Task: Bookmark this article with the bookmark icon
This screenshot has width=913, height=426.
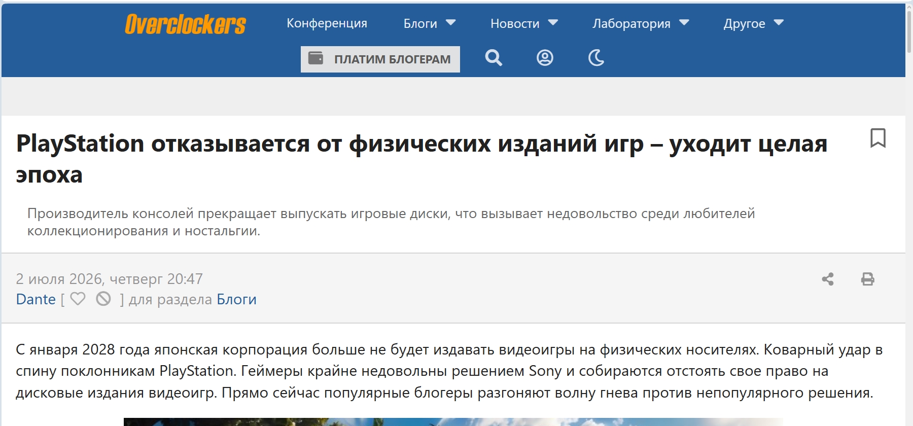Action: [x=878, y=138]
